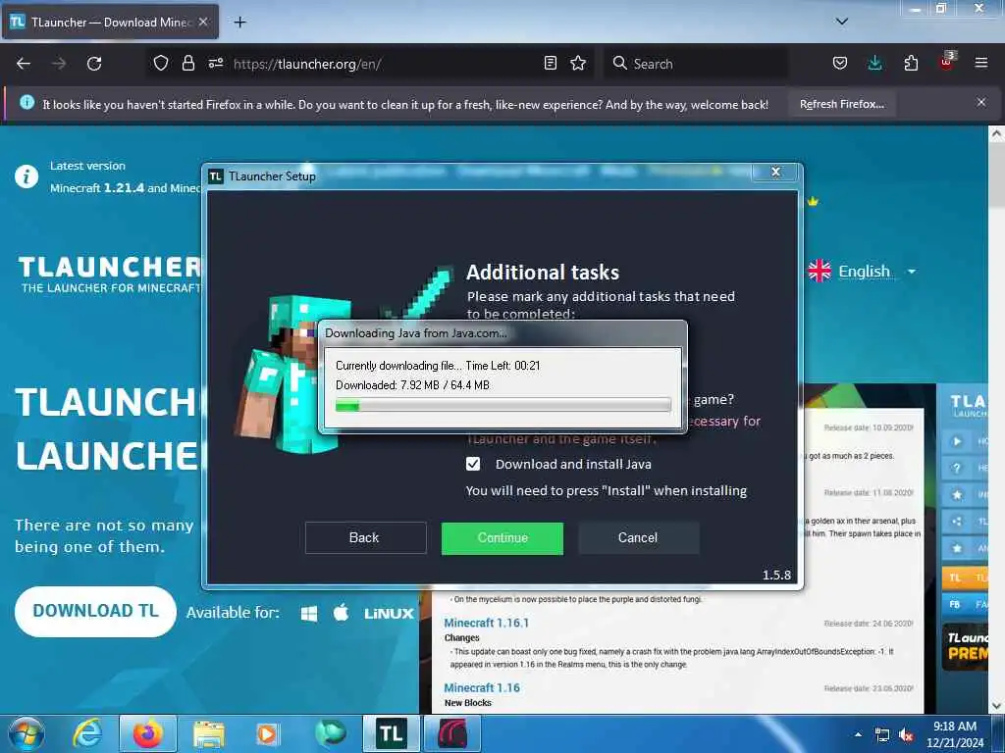Click Back in TLauncher Setup
The width and height of the screenshot is (1005, 753).
[365, 538]
